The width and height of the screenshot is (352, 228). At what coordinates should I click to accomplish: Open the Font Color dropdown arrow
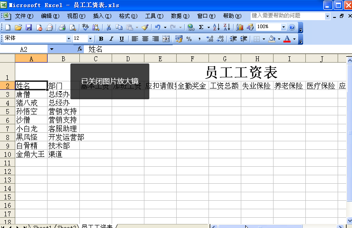[294, 39]
